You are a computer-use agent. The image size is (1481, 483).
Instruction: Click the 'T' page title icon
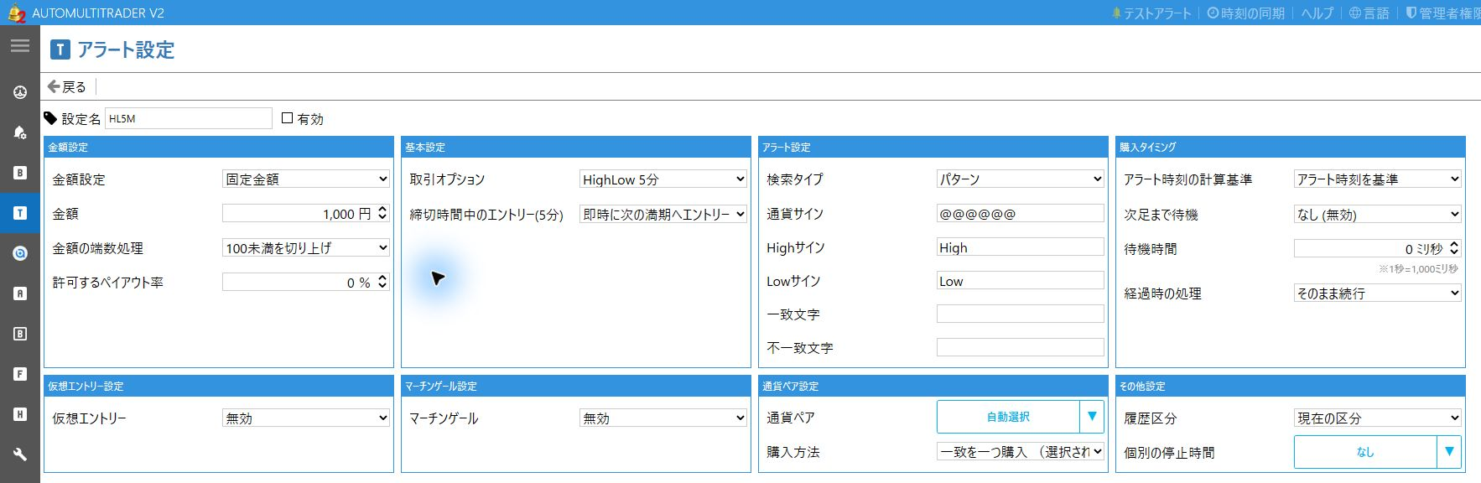click(60, 49)
